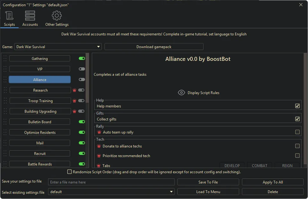Enable the Troop Training toggle
This screenshot has width=308, height=199.
point(81,100)
